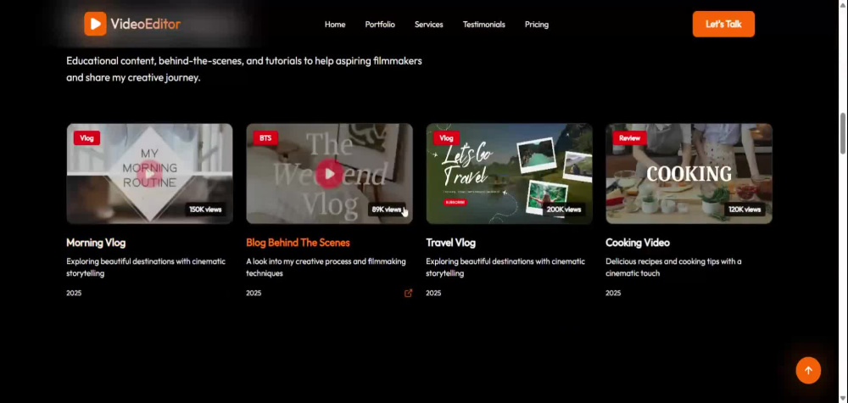Click the VideoEditor brand name

tap(146, 24)
